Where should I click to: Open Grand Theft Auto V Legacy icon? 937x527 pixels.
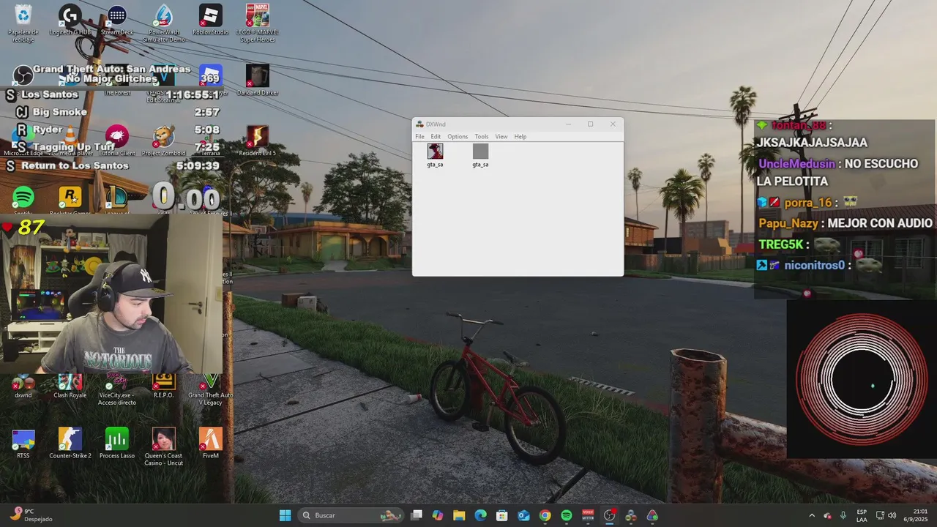211,388
